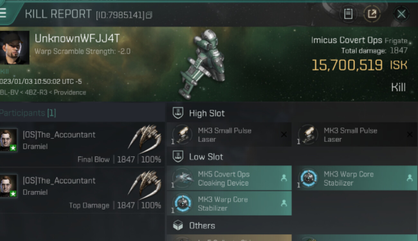Screen dimensions: 418x241
Task: Open the UnknownWFJJ4T pilot portrait
Action: 14,48
